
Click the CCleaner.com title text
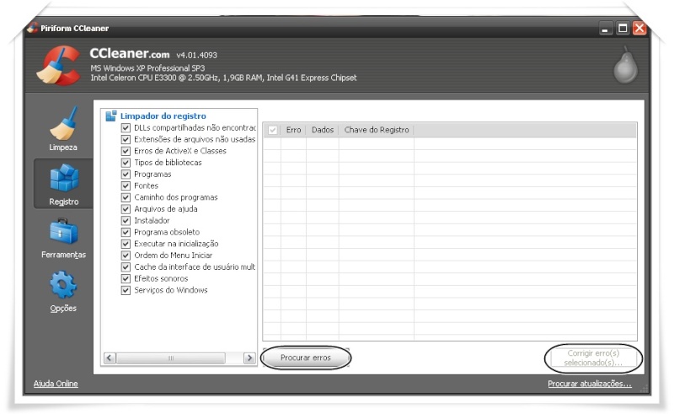(x=130, y=54)
